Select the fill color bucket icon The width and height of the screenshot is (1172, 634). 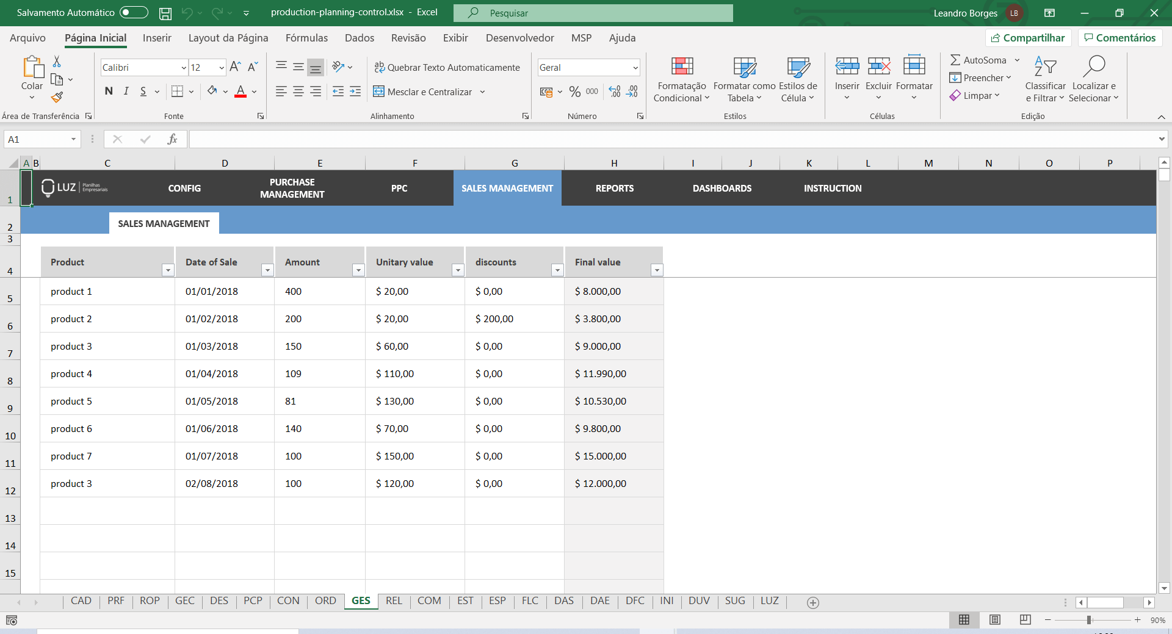[212, 91]
